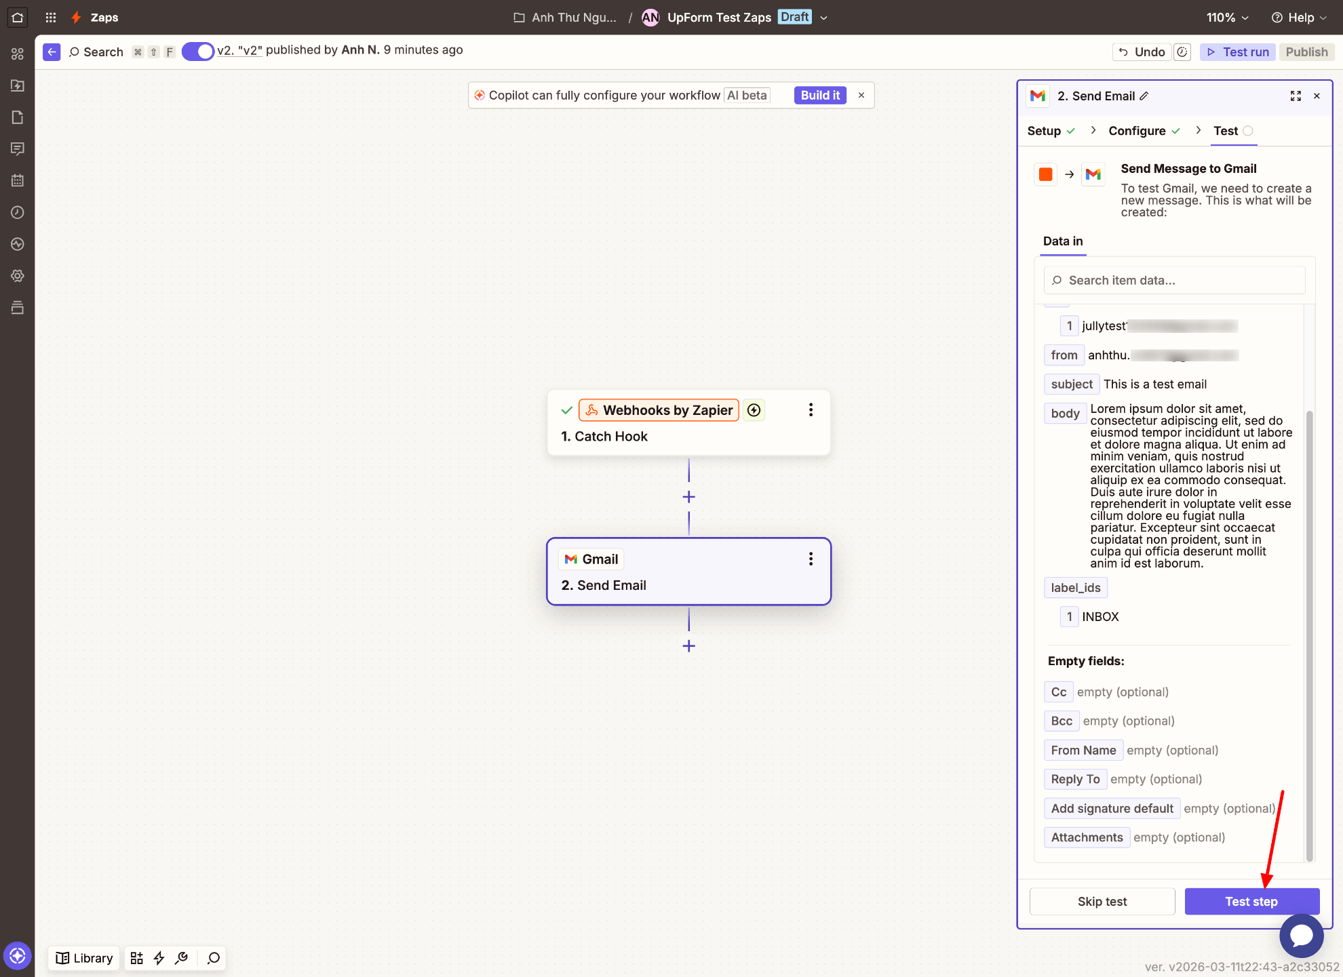The width and height of the screenshot is (1343, 977).
Task: Click the Attachments empty field label
Action: pyautogui.click(x=1087, y=838)
